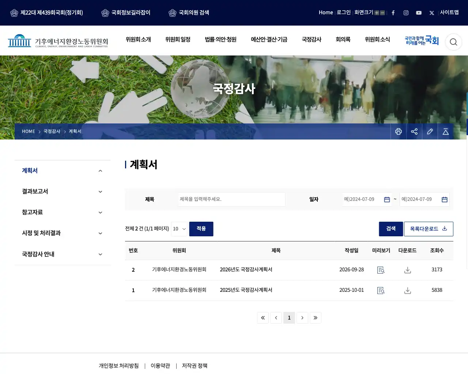The width and height of the screenshot is (468, 374).
Task: Open the committee's Instagram icon
Action: pyautogui.click(x=406, y=13)
